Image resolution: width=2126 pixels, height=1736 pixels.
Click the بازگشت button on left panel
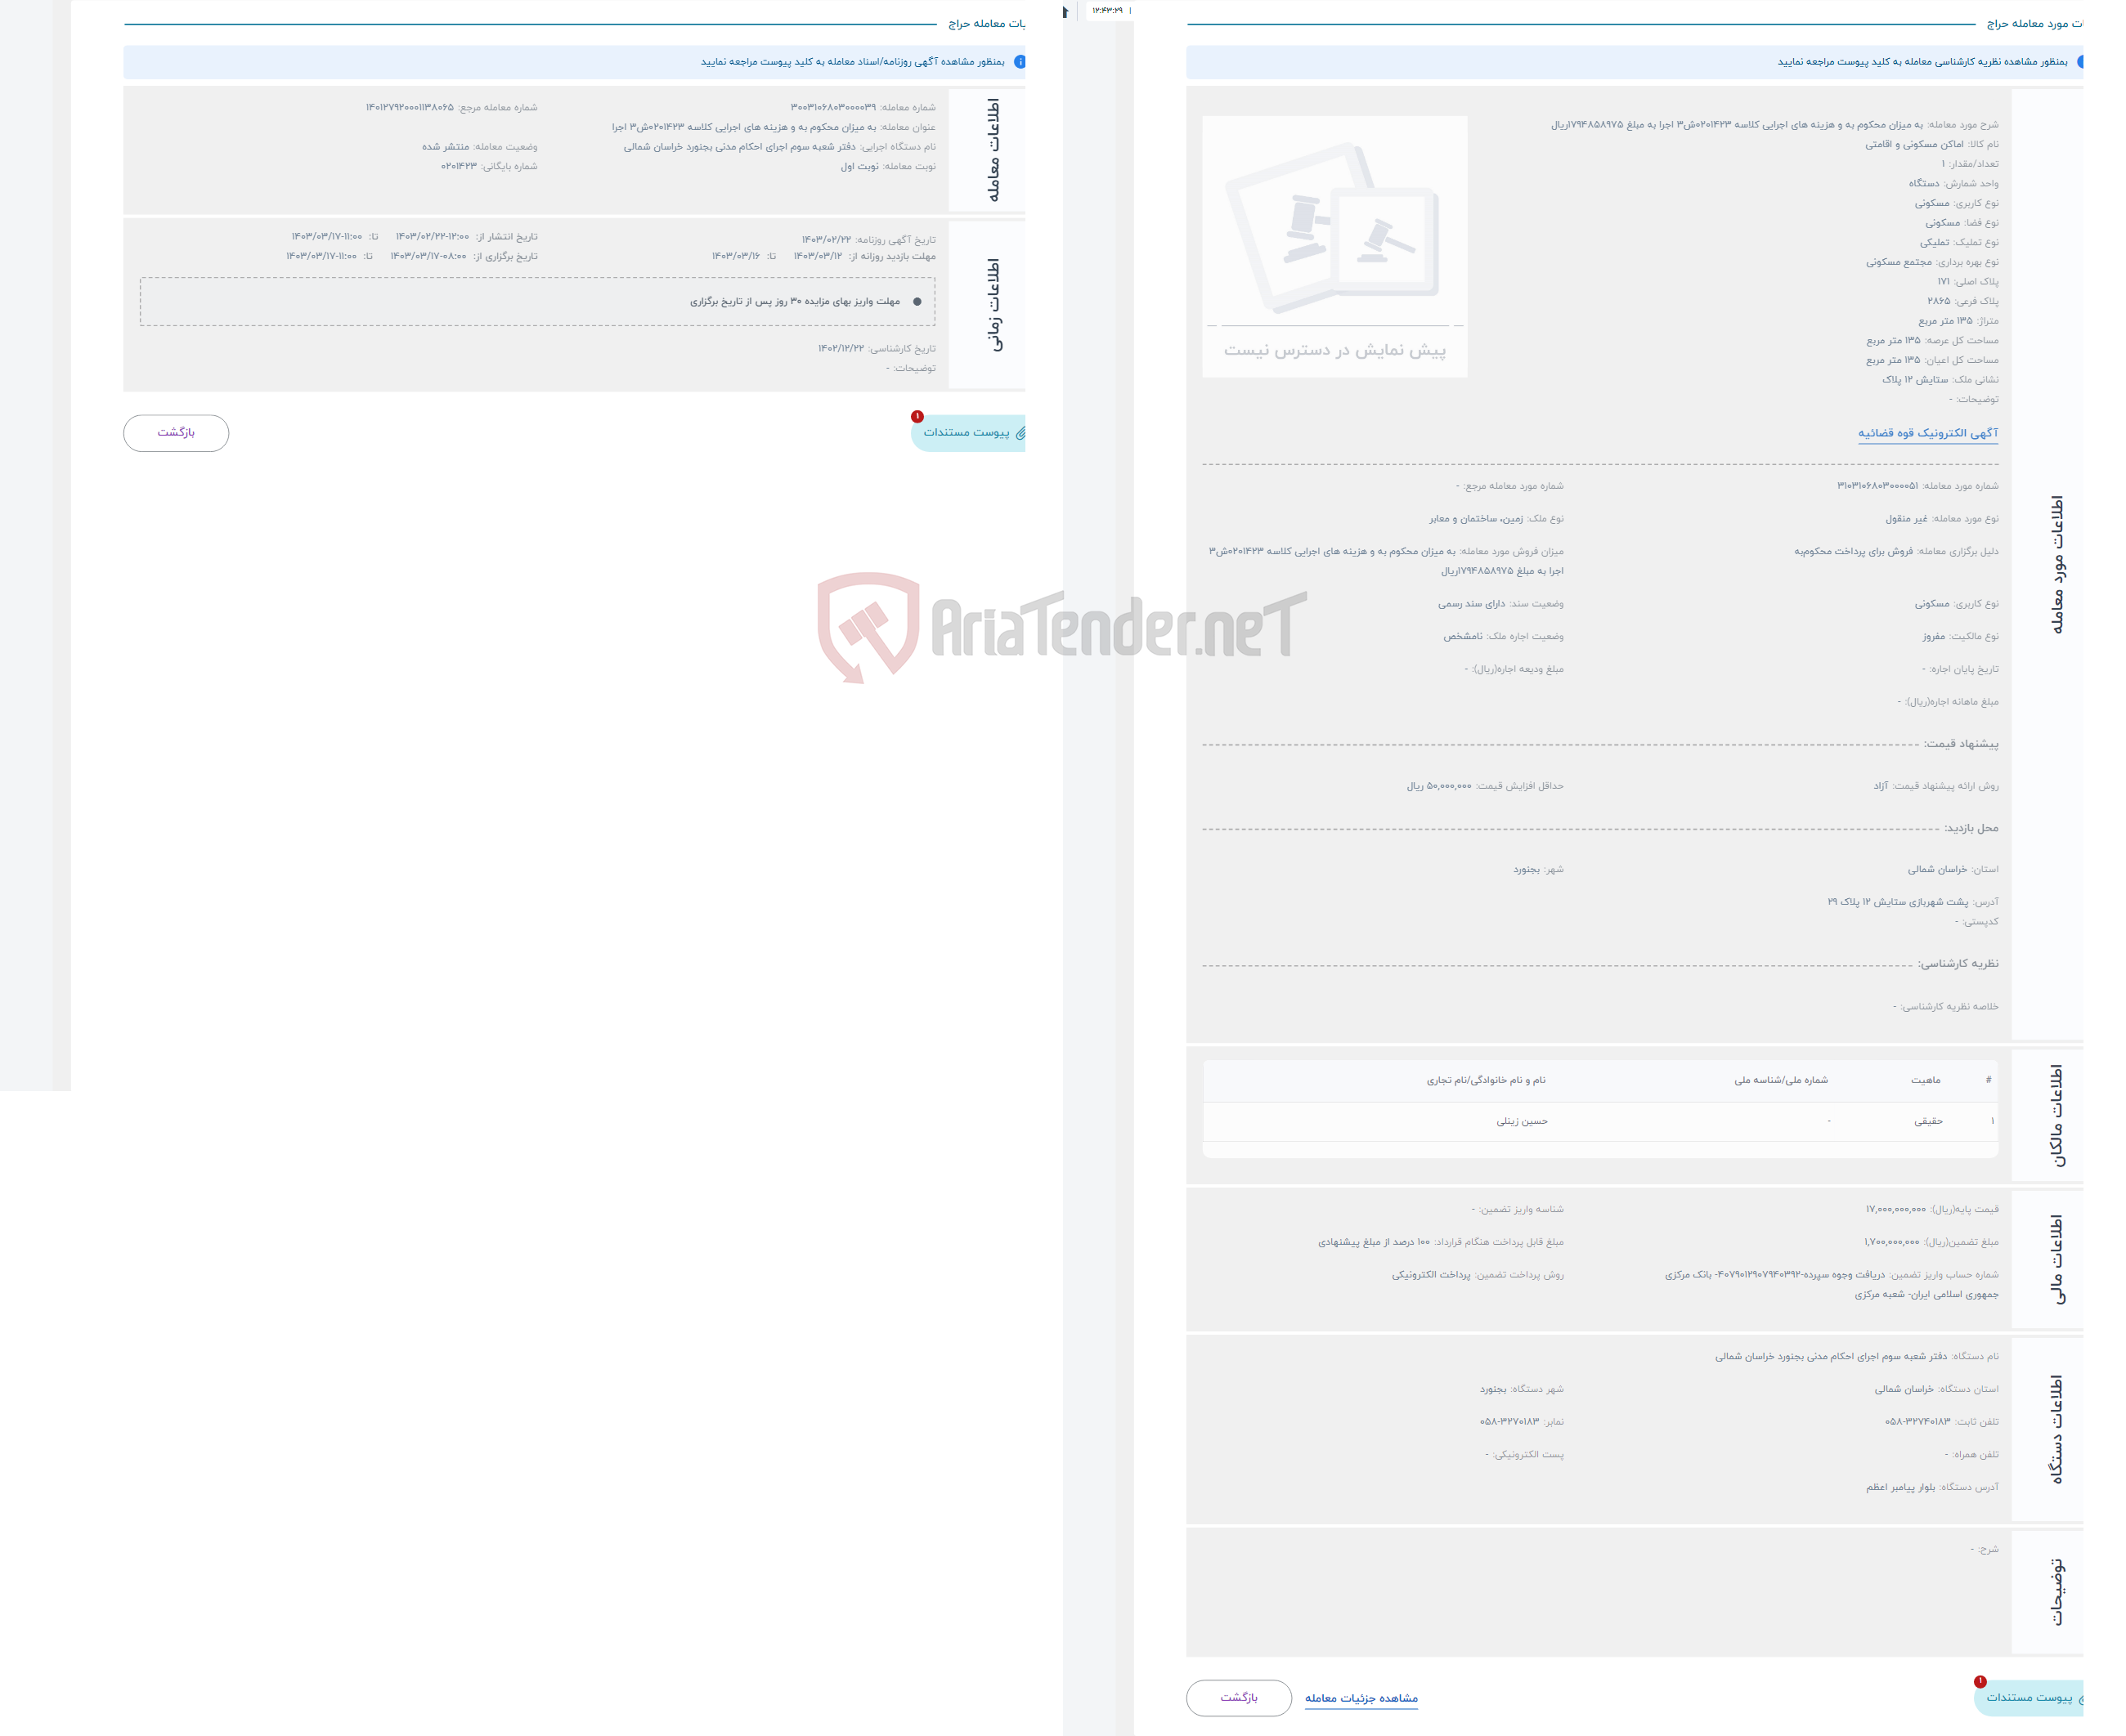(x=177, y=431)
